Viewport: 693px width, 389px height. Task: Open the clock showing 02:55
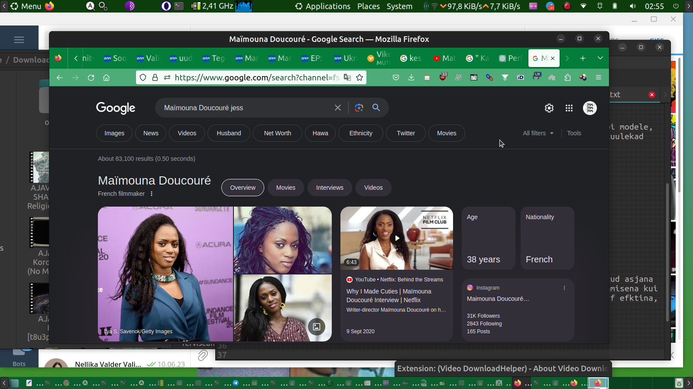654,6
